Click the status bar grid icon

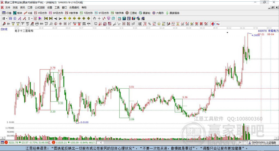[2, 143]
